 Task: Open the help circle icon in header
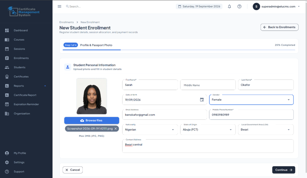pyautogui.click(x=239, y=7)
